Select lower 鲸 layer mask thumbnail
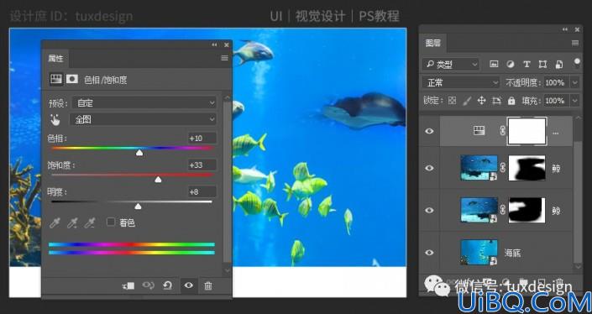 click(527, 210)
